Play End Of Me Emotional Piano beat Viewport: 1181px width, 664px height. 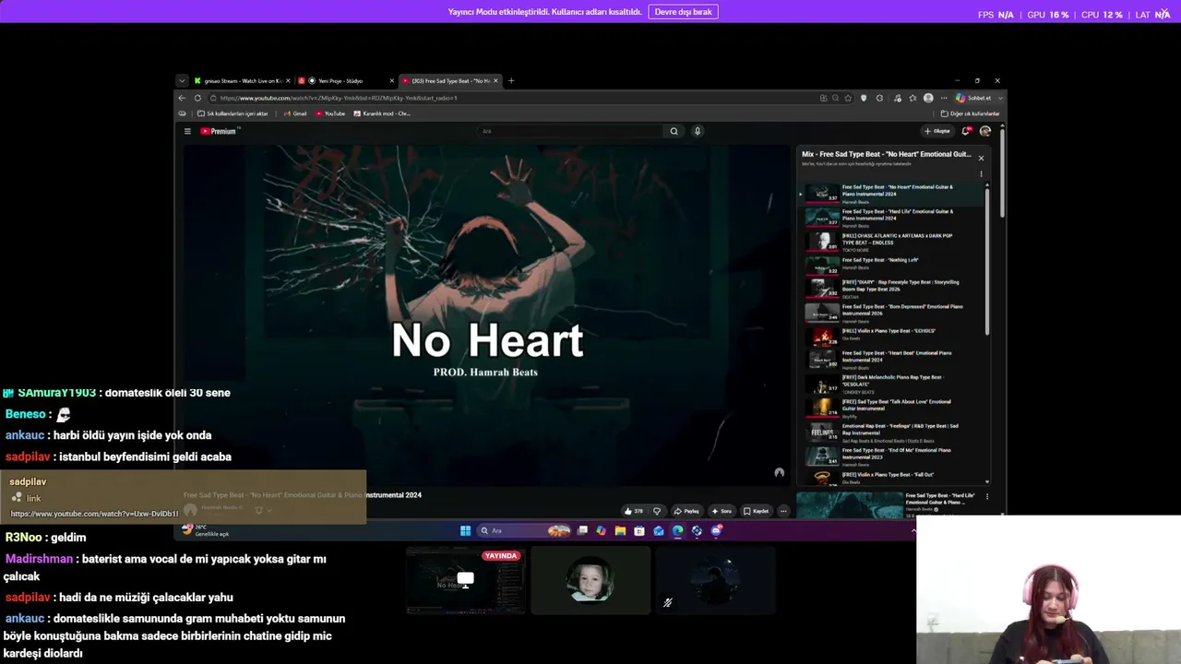point(893,456)
